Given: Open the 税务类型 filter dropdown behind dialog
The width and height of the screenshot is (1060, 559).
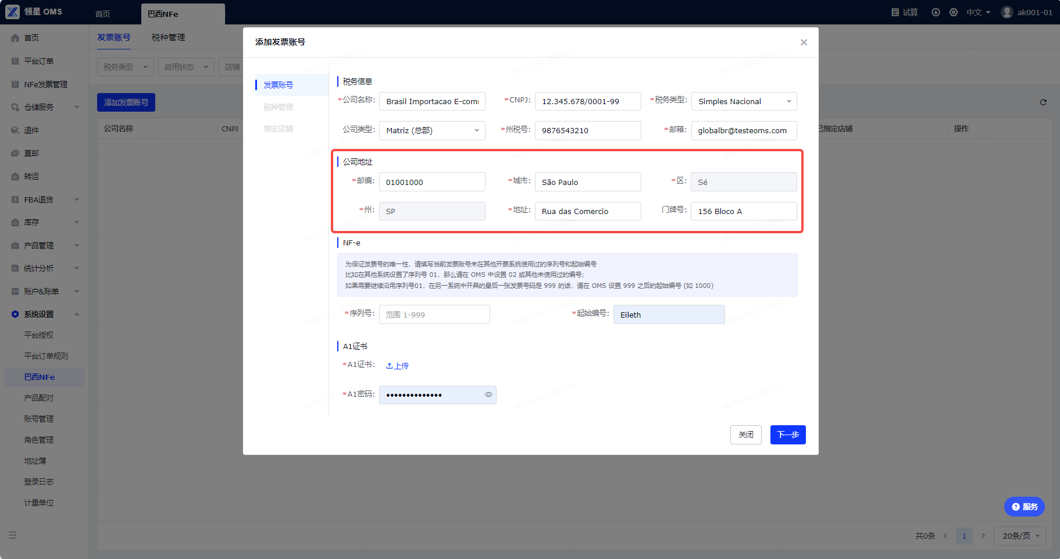Looking at the screenshot, I should [125, 67].
